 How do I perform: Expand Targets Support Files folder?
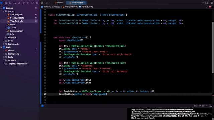pos(4,64)
